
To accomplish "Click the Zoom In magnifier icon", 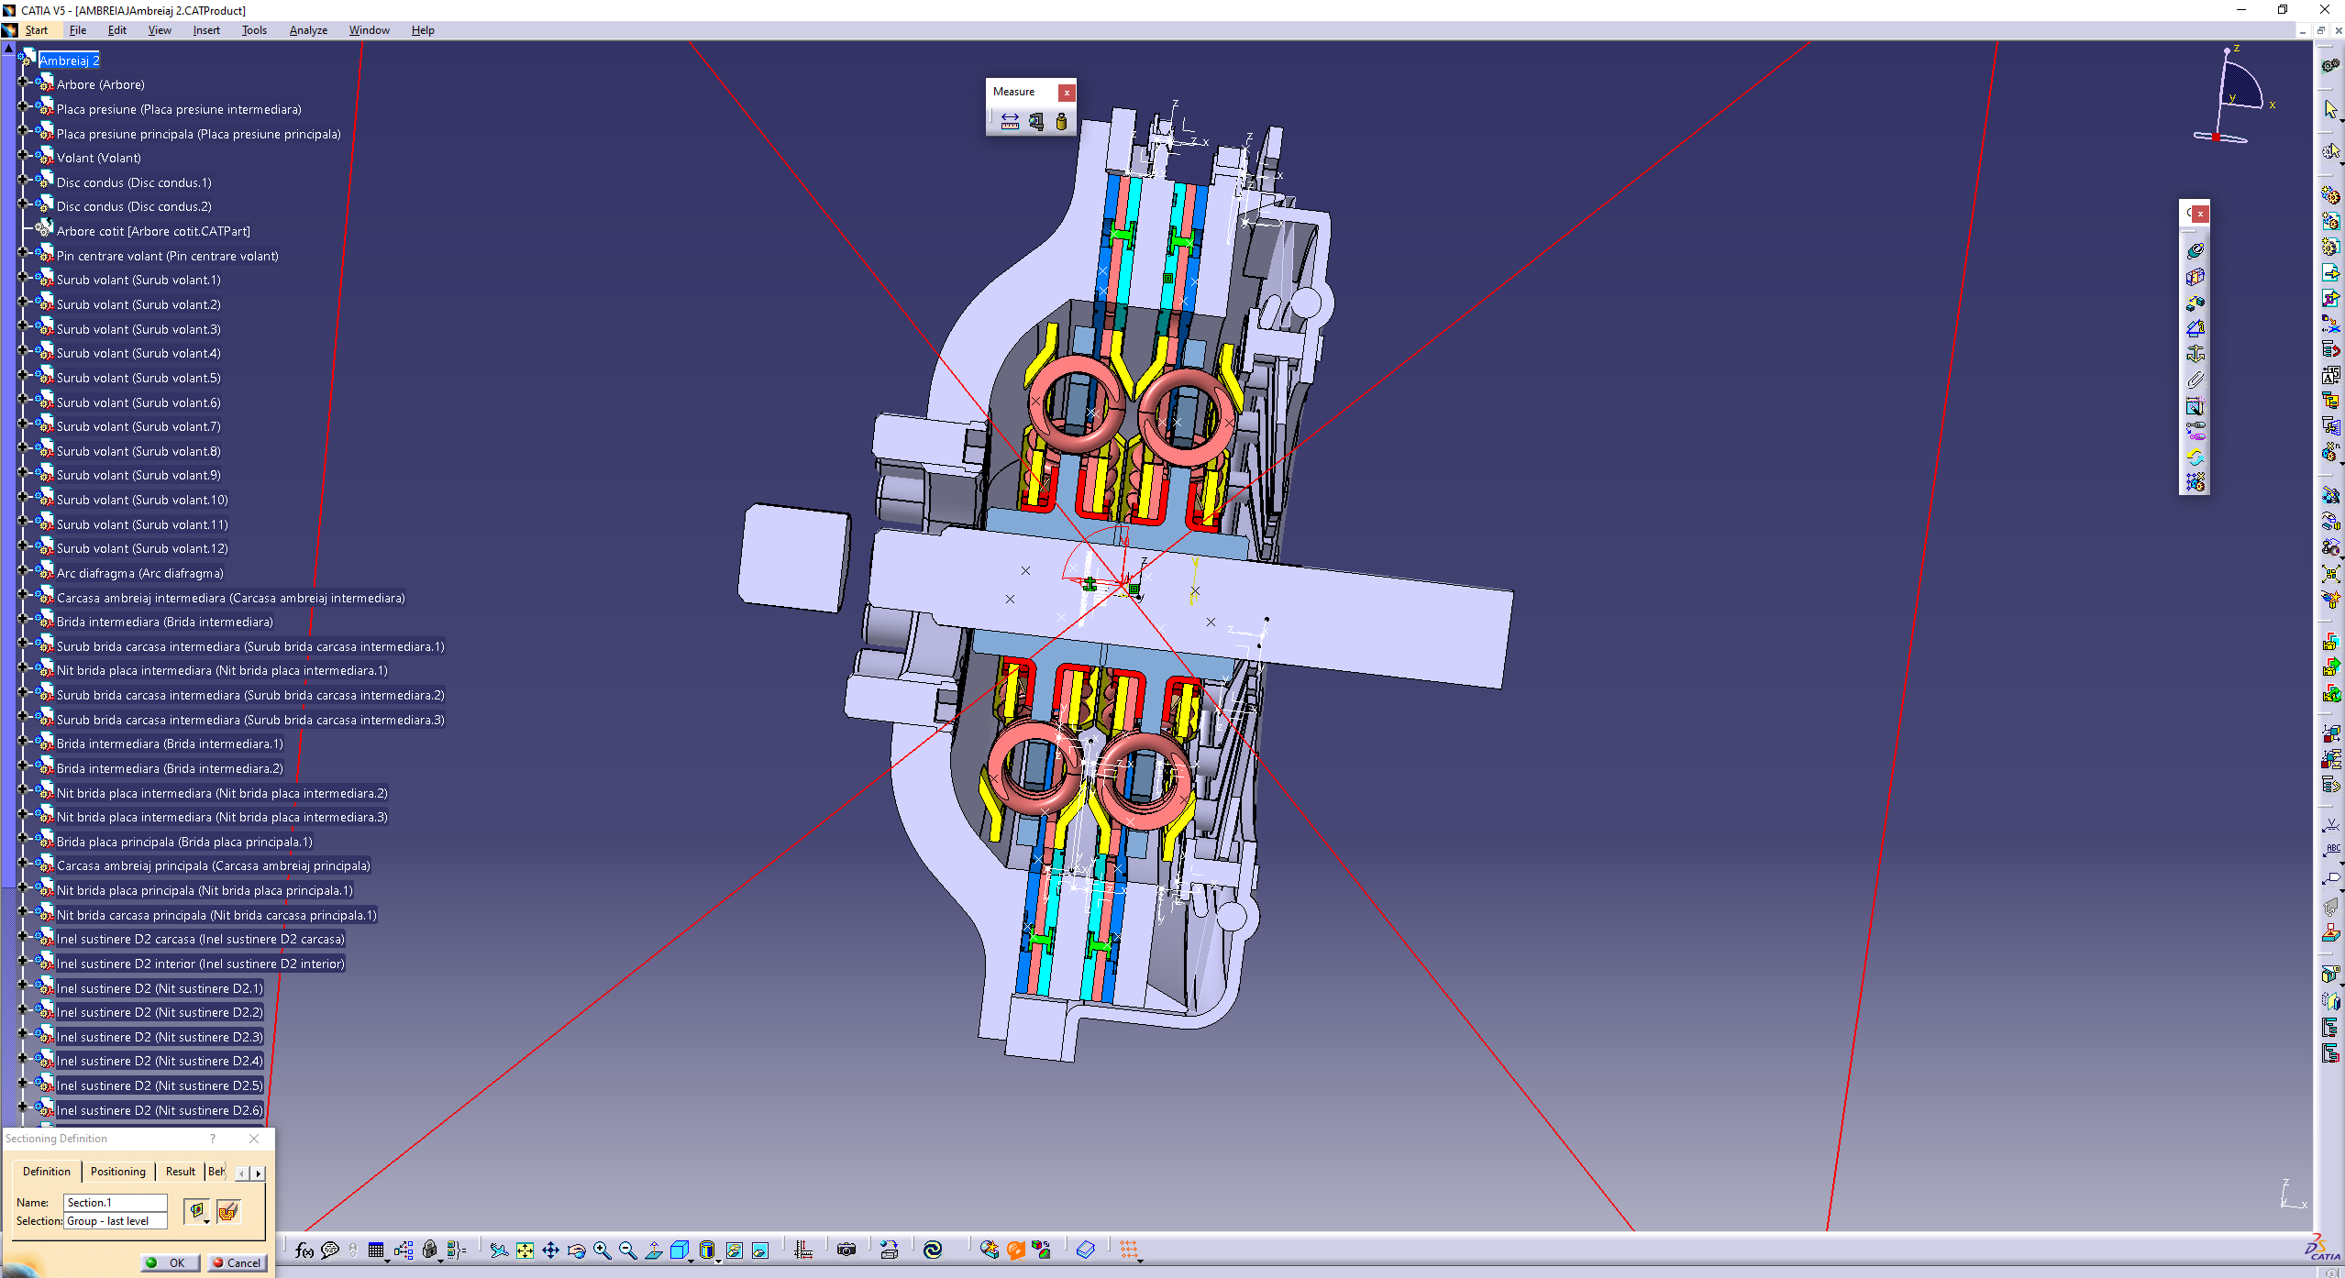I will pos(602,1250).
